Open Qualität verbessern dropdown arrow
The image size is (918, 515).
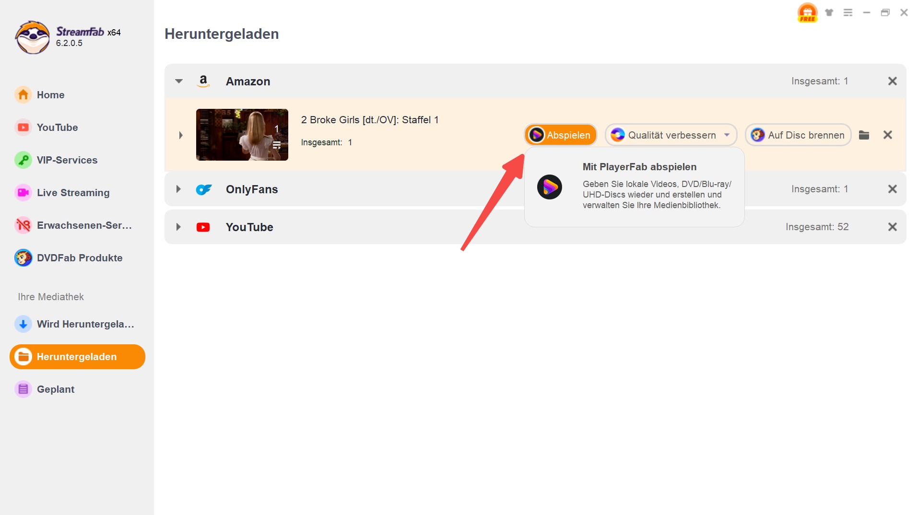pos(727,135)
